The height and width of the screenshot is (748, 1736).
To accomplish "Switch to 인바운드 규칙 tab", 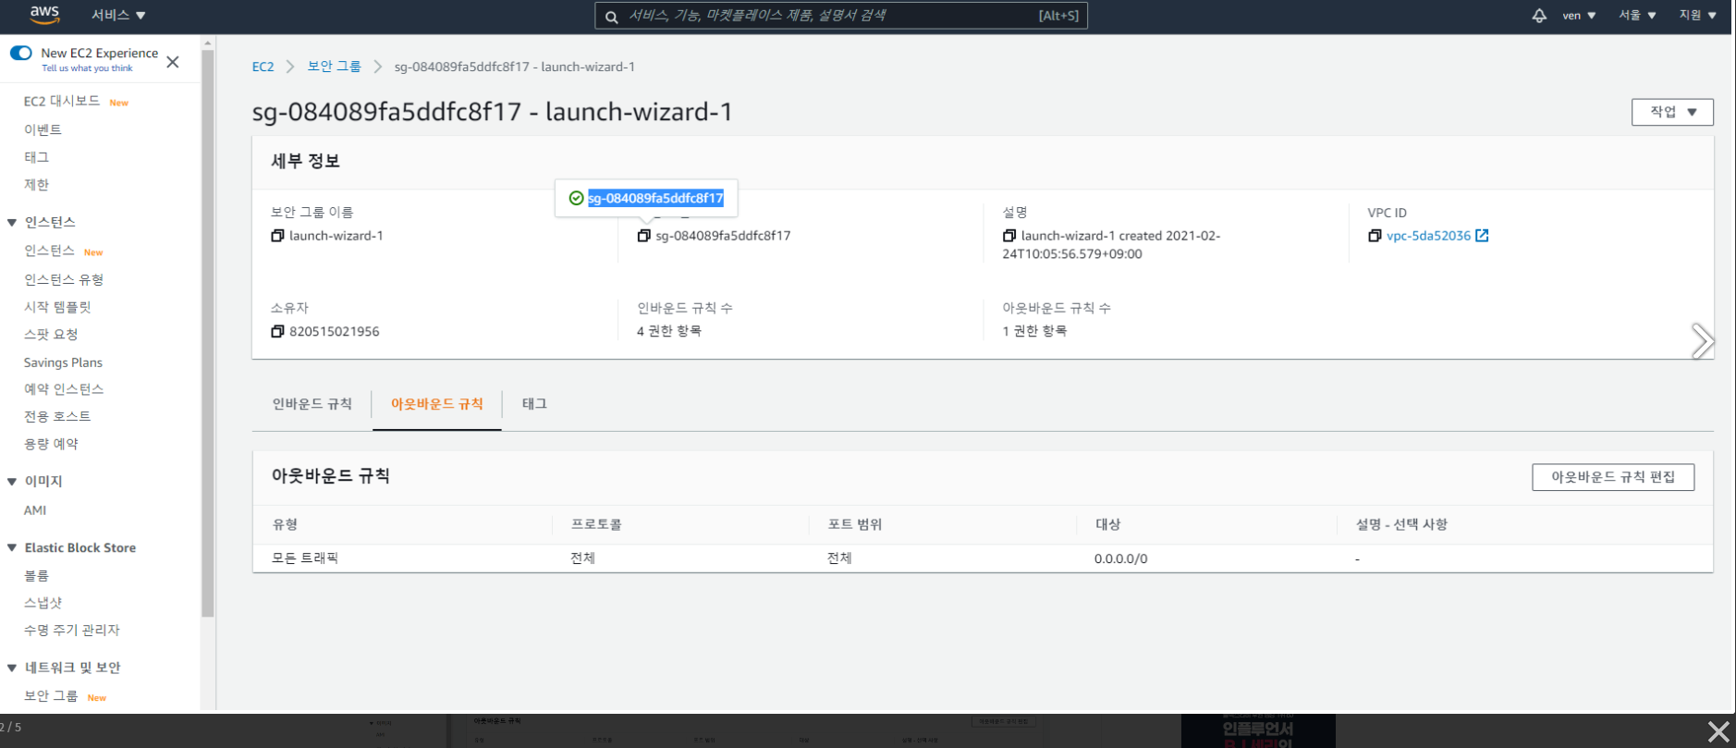I will click(x=312, y=404).
